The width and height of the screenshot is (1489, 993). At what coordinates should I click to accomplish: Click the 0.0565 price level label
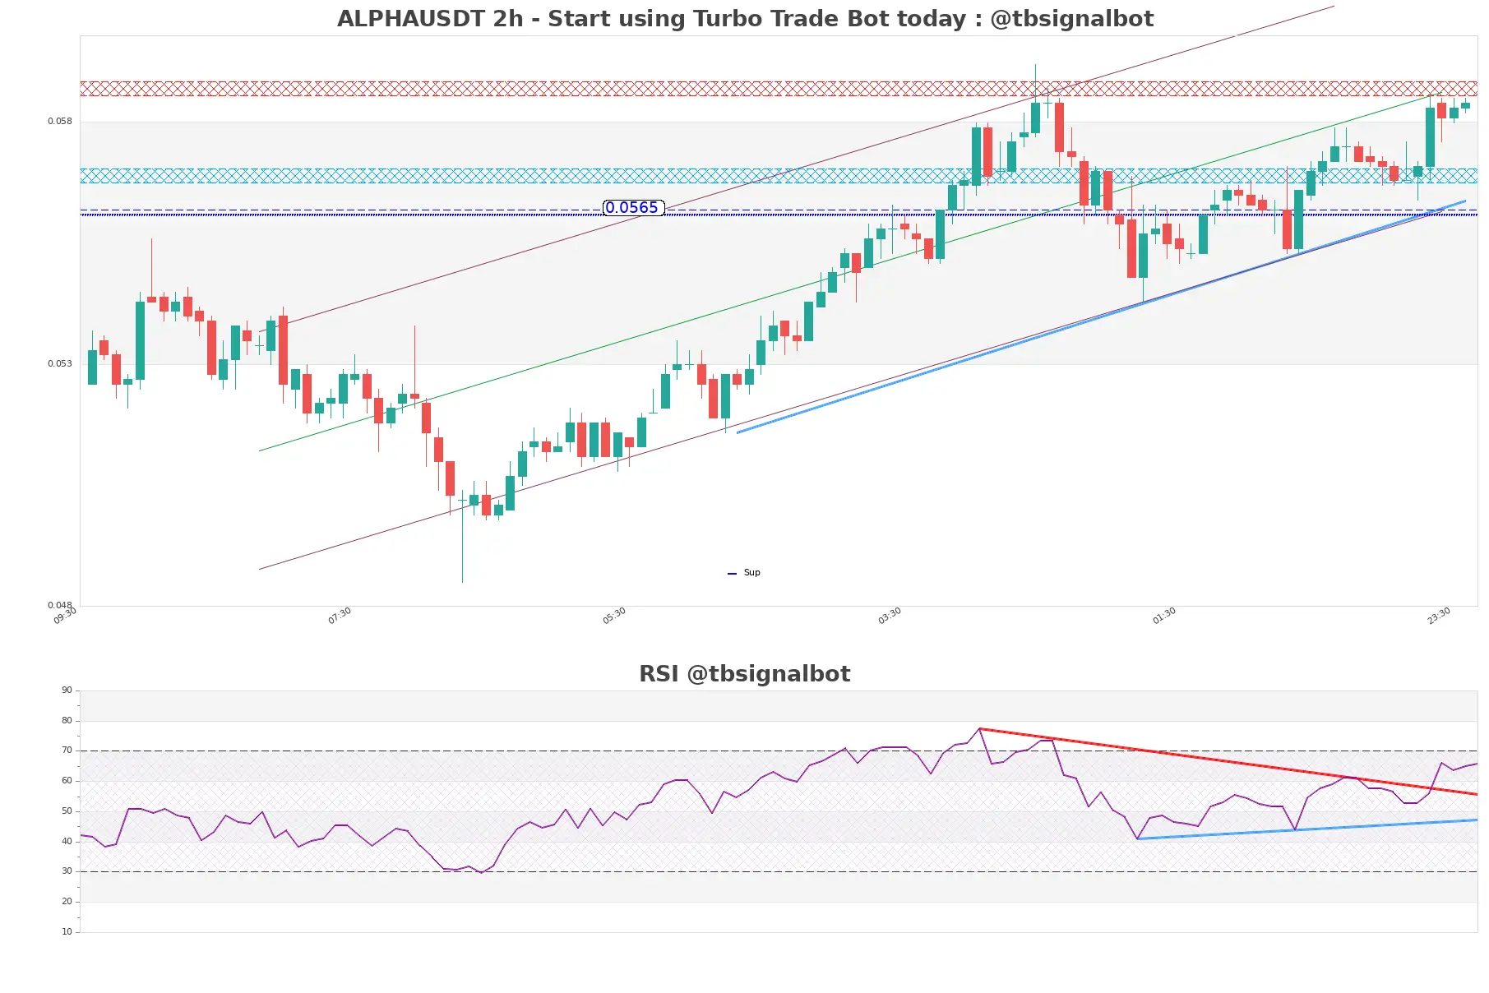[x=633, y=208]
